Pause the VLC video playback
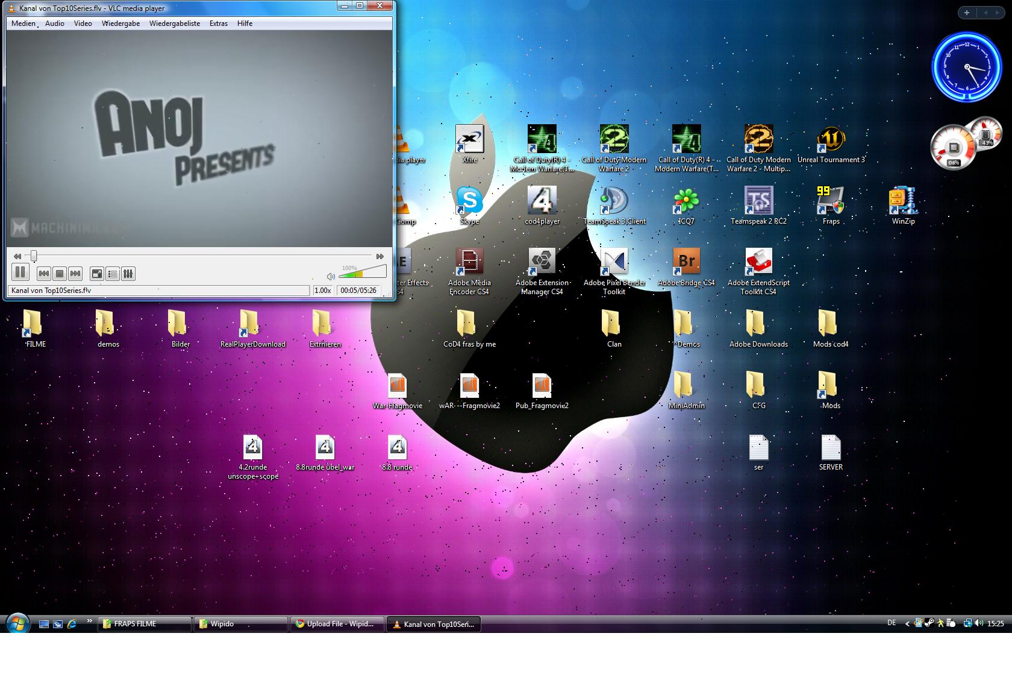Image resolution: width=1012 pixels, height=689 pixels. coord(20,272)
